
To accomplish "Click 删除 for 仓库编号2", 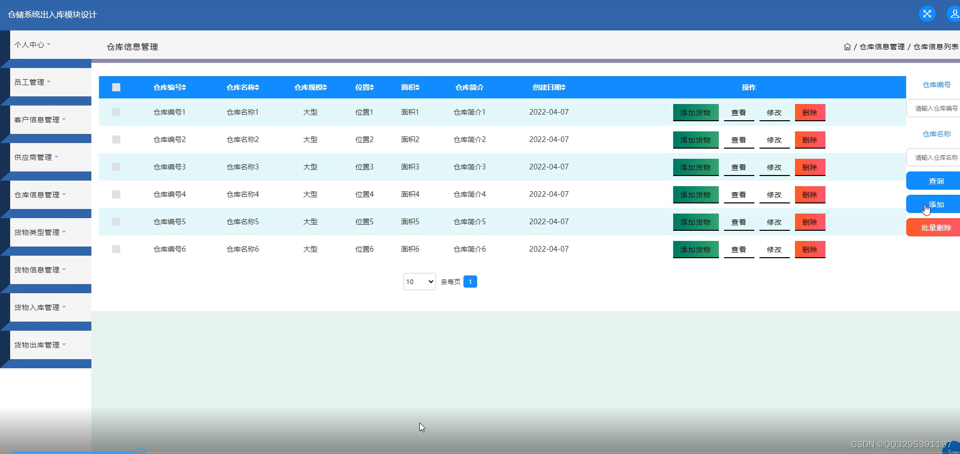I will [810, 140].
